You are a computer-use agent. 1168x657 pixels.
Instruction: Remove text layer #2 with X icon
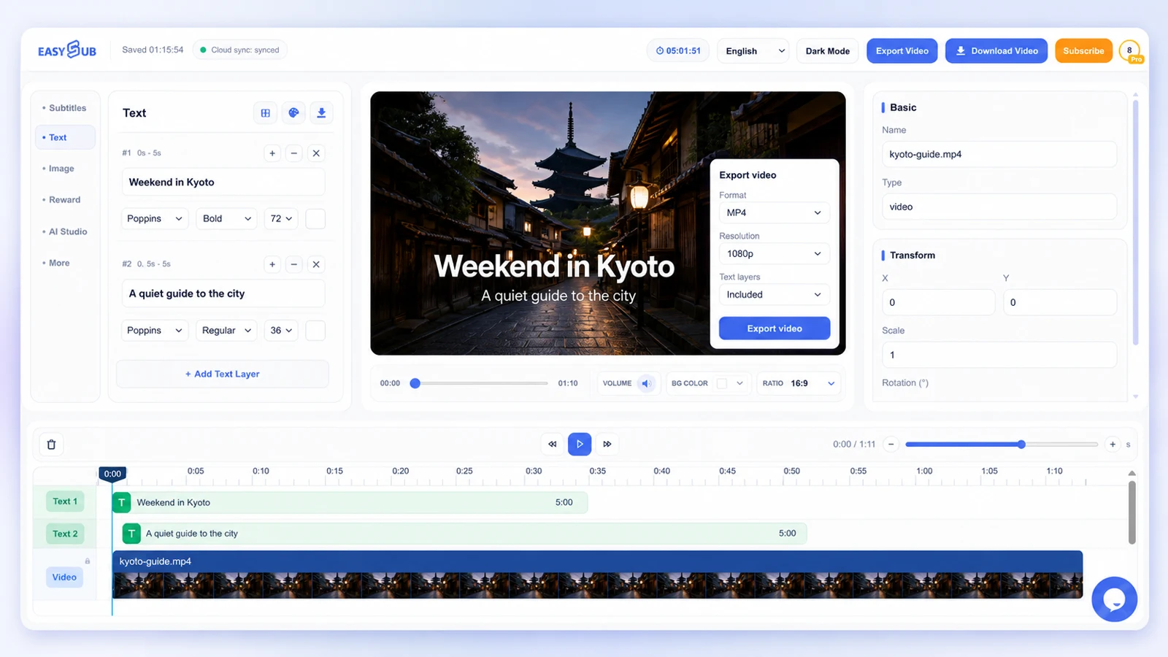point(316,264)
